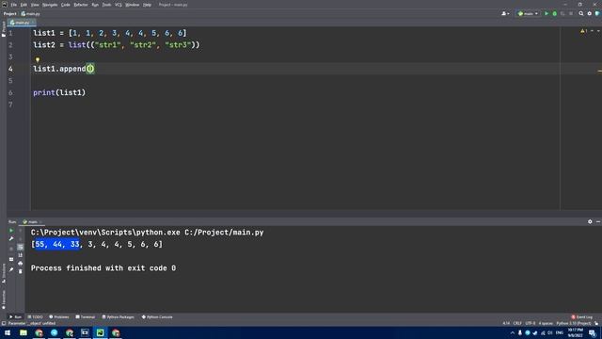Viewport: 602px width, 339px height.
Task: Open the Event Log
Action: pos(582,317)
